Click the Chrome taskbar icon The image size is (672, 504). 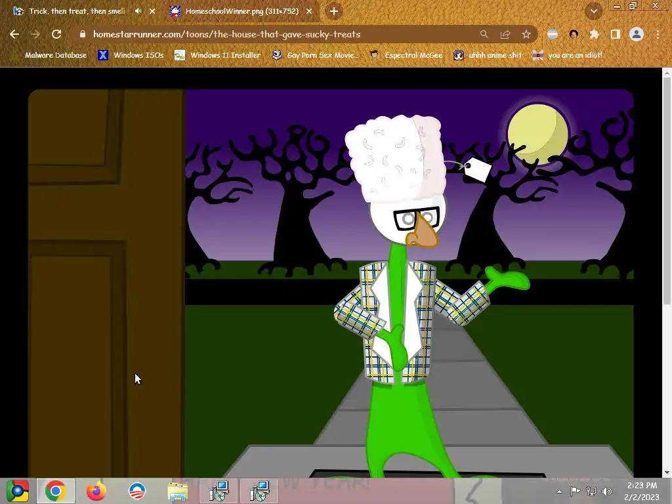tap(56, 491)
